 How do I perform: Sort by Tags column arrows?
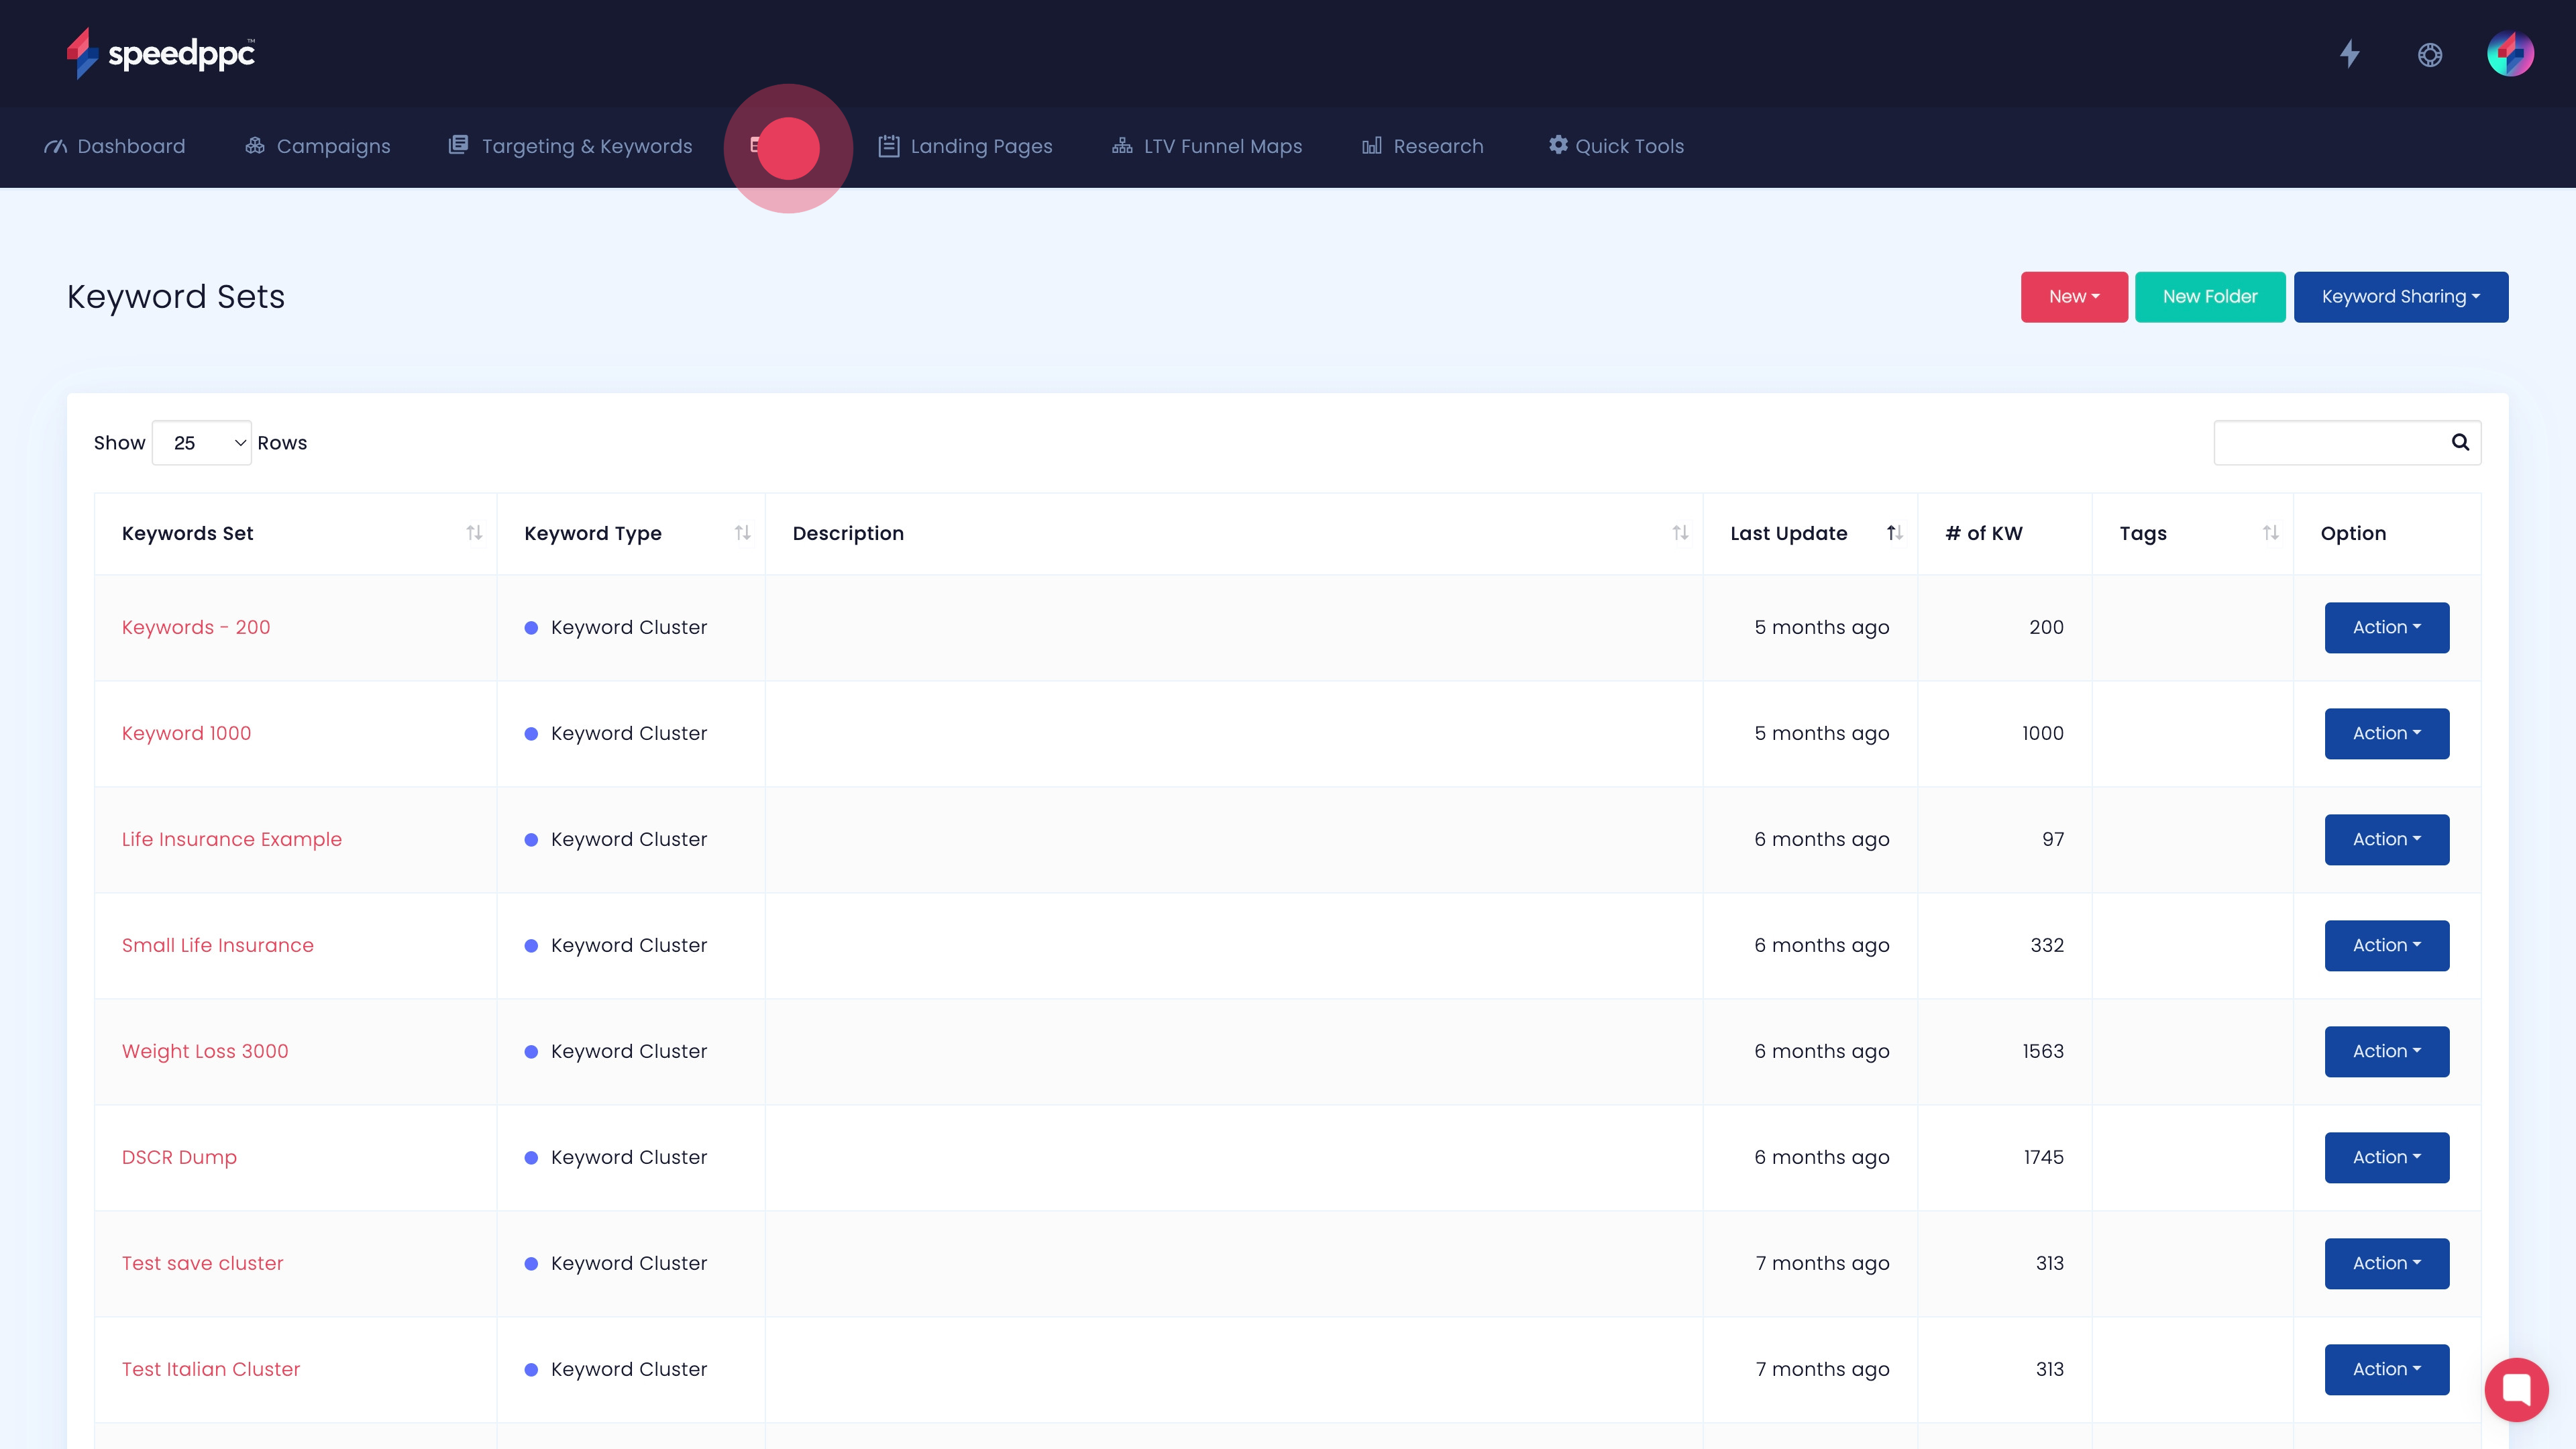(2270, 533)
